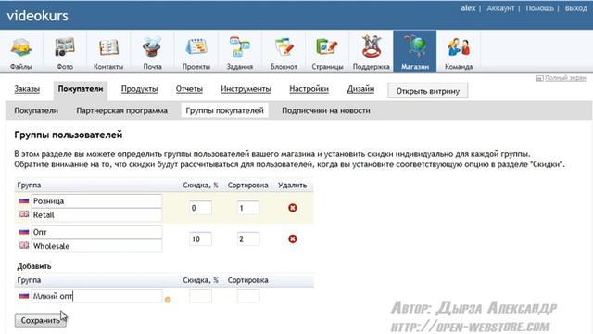Click the empty discount field in Добавить row

[200, 296]
